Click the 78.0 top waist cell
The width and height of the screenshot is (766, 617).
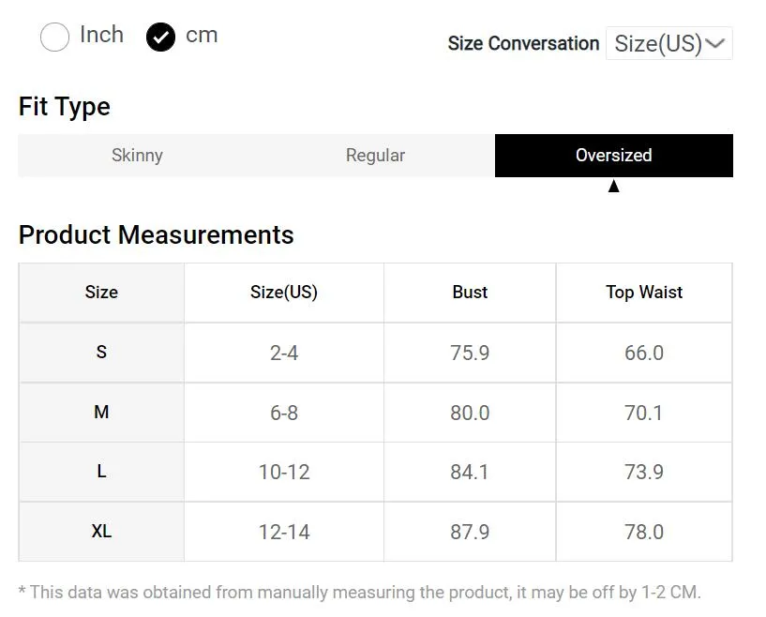(644, 532)
